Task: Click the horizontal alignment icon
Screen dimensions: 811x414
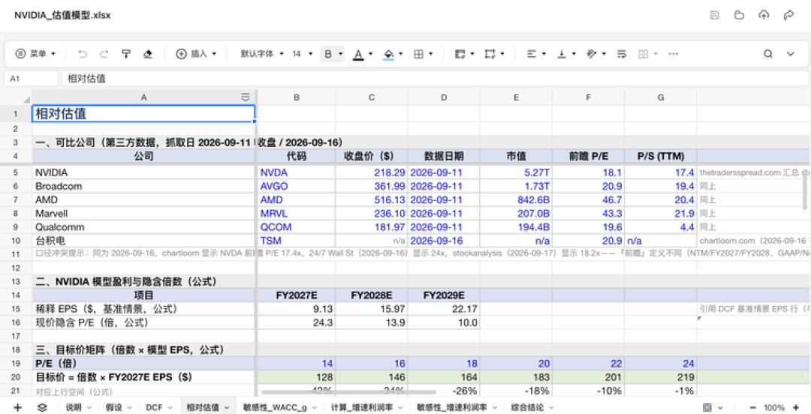Action: point(531,54)
